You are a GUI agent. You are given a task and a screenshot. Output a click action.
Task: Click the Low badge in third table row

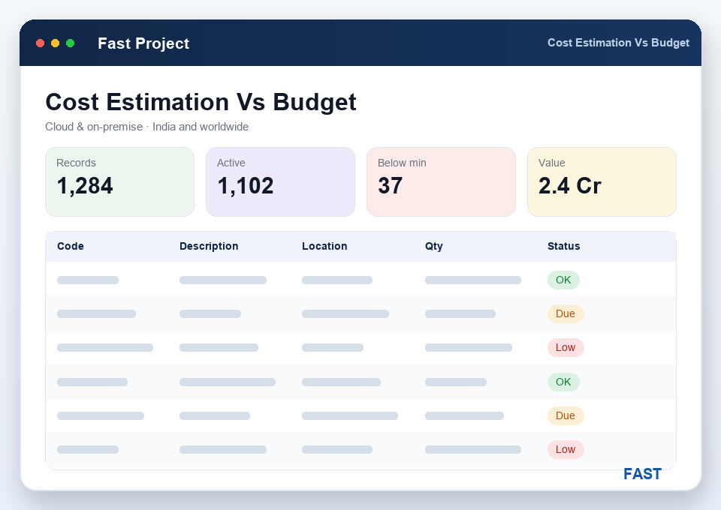[566, 348]
